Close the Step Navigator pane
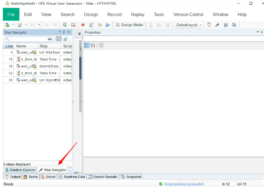Screen dimensions: 264x187 (69, 32)
